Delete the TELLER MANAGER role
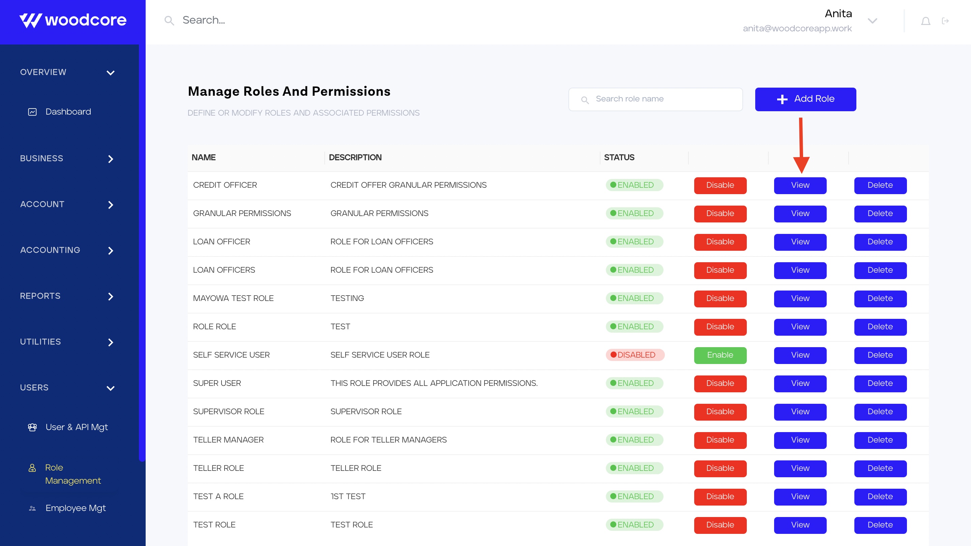Screen dimensions: 971x546 [x=880, y=440]
